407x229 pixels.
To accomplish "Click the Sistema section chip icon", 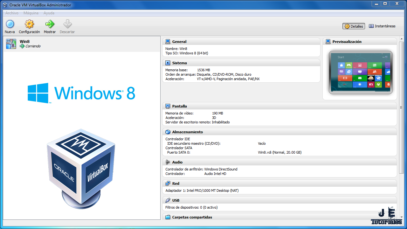I will click(x=168, y=63).
